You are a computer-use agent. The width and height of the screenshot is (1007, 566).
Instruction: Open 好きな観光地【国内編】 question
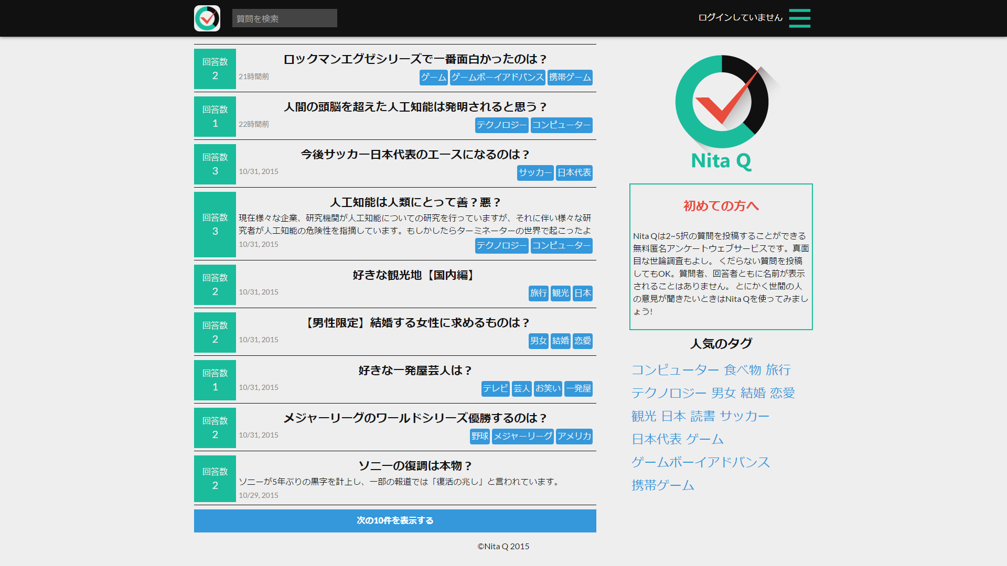pos(415,275)
